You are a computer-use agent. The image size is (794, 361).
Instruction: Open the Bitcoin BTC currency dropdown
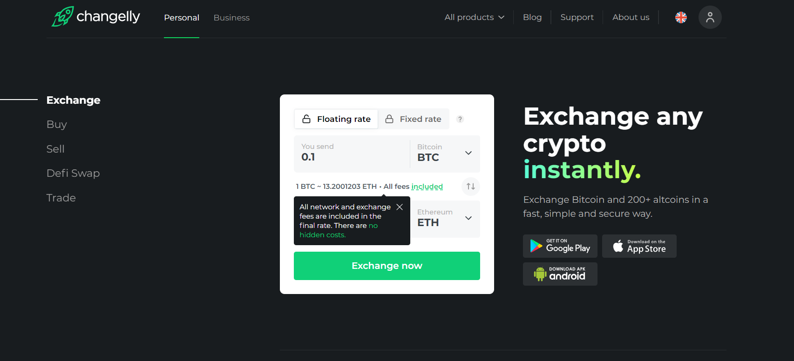[x=445, y=154]
